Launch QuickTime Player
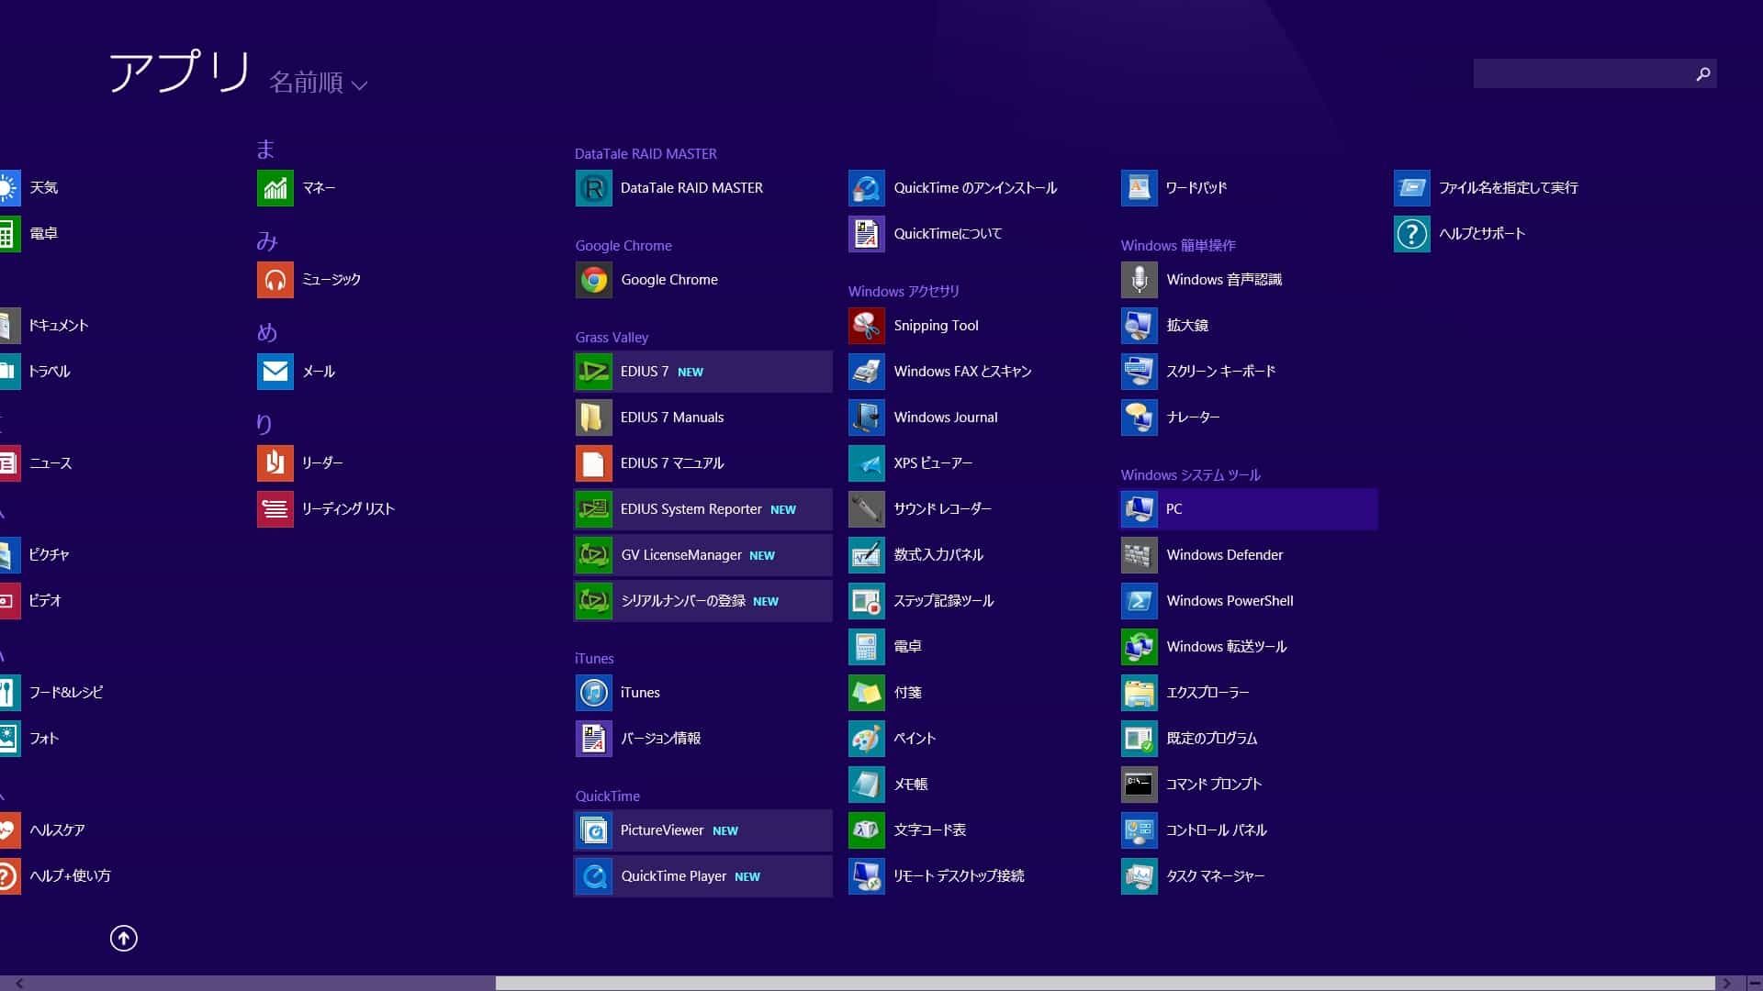 pyautogui.click(x=702, y=876)
